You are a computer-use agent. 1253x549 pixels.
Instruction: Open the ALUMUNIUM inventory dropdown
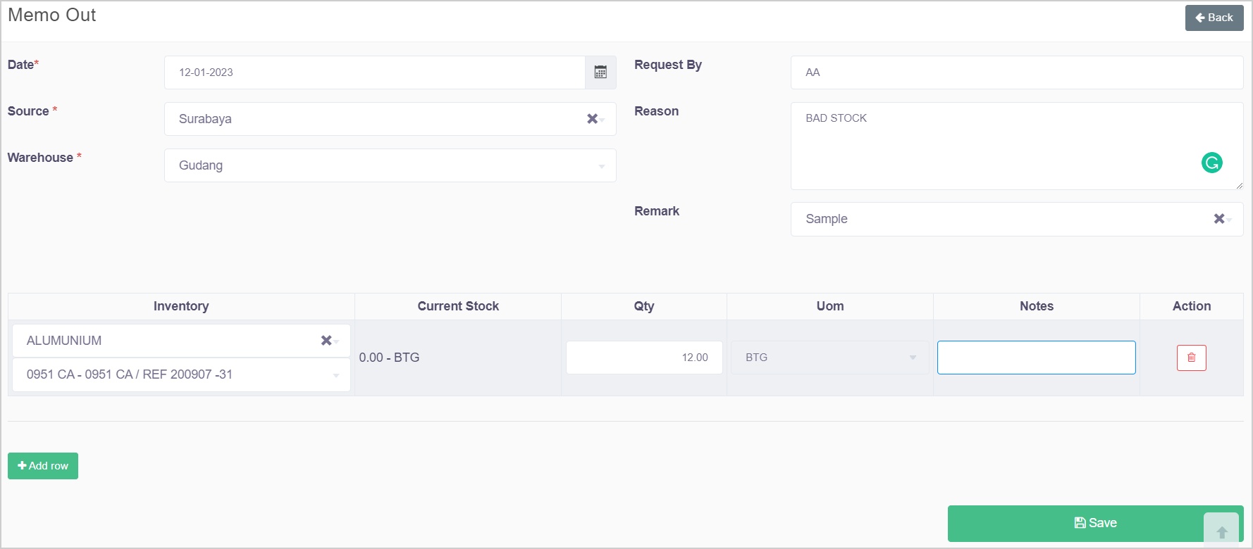pyautogui.click(x=169, y=341)
